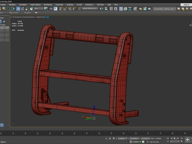
Task: Open the Scripting menu
Action: coord(70,5)
